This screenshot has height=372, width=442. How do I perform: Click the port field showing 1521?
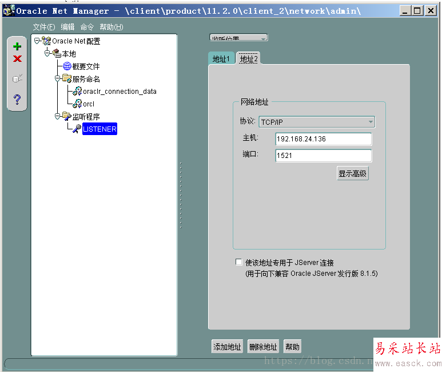pyautogui.click(x=324, y=156)
